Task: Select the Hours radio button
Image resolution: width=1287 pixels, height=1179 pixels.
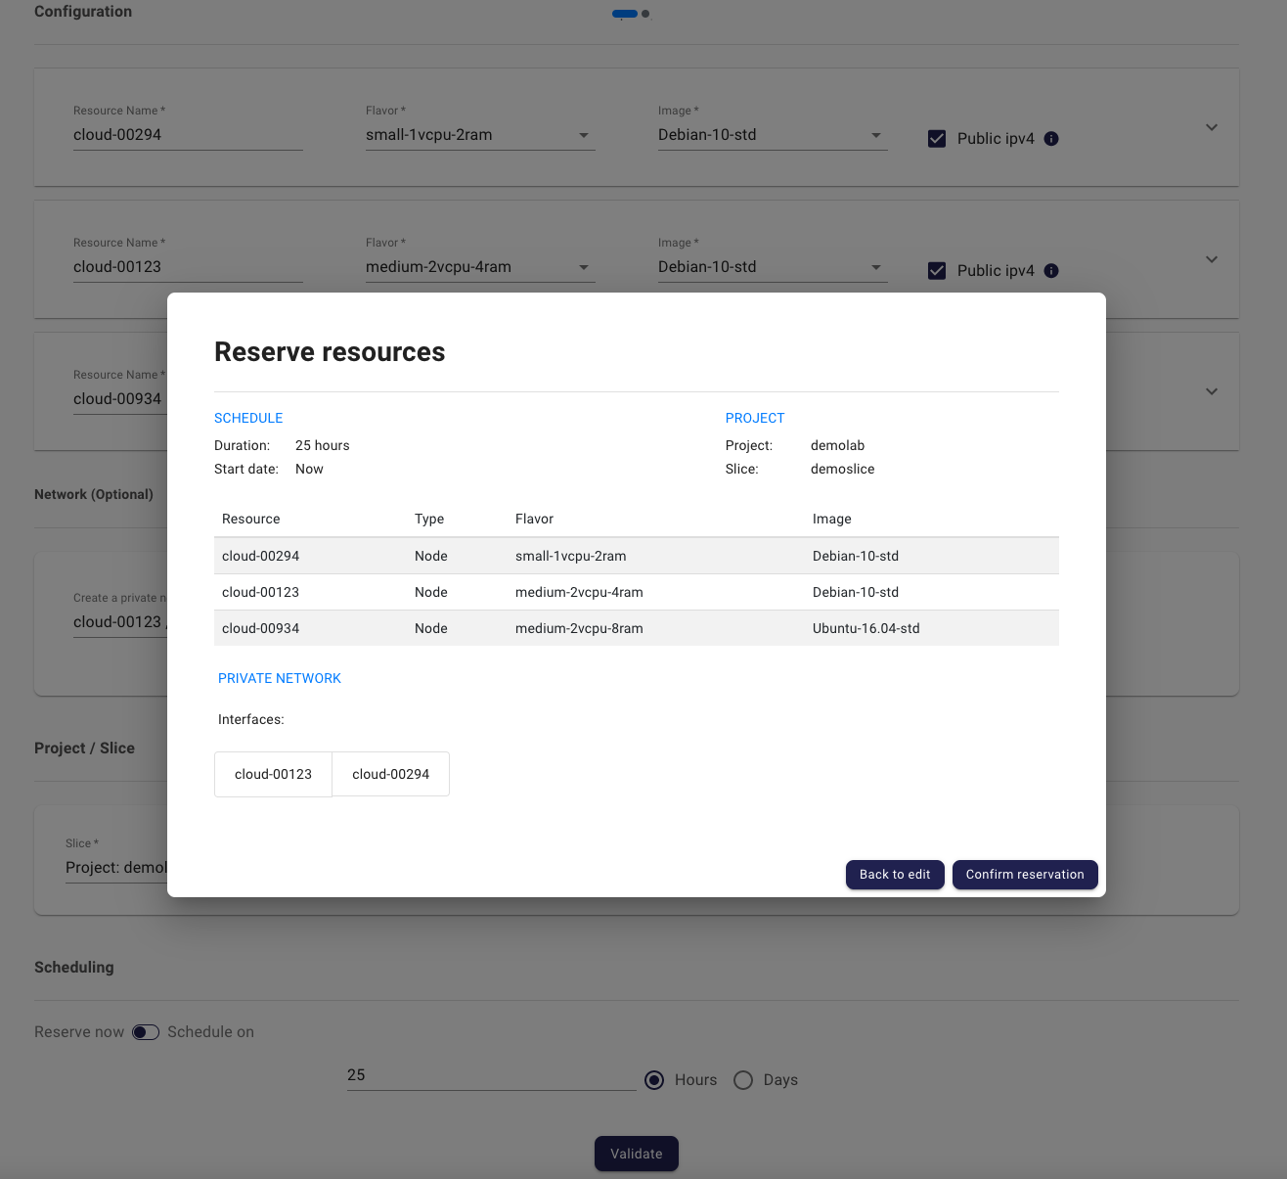Action: point(654,1080)
